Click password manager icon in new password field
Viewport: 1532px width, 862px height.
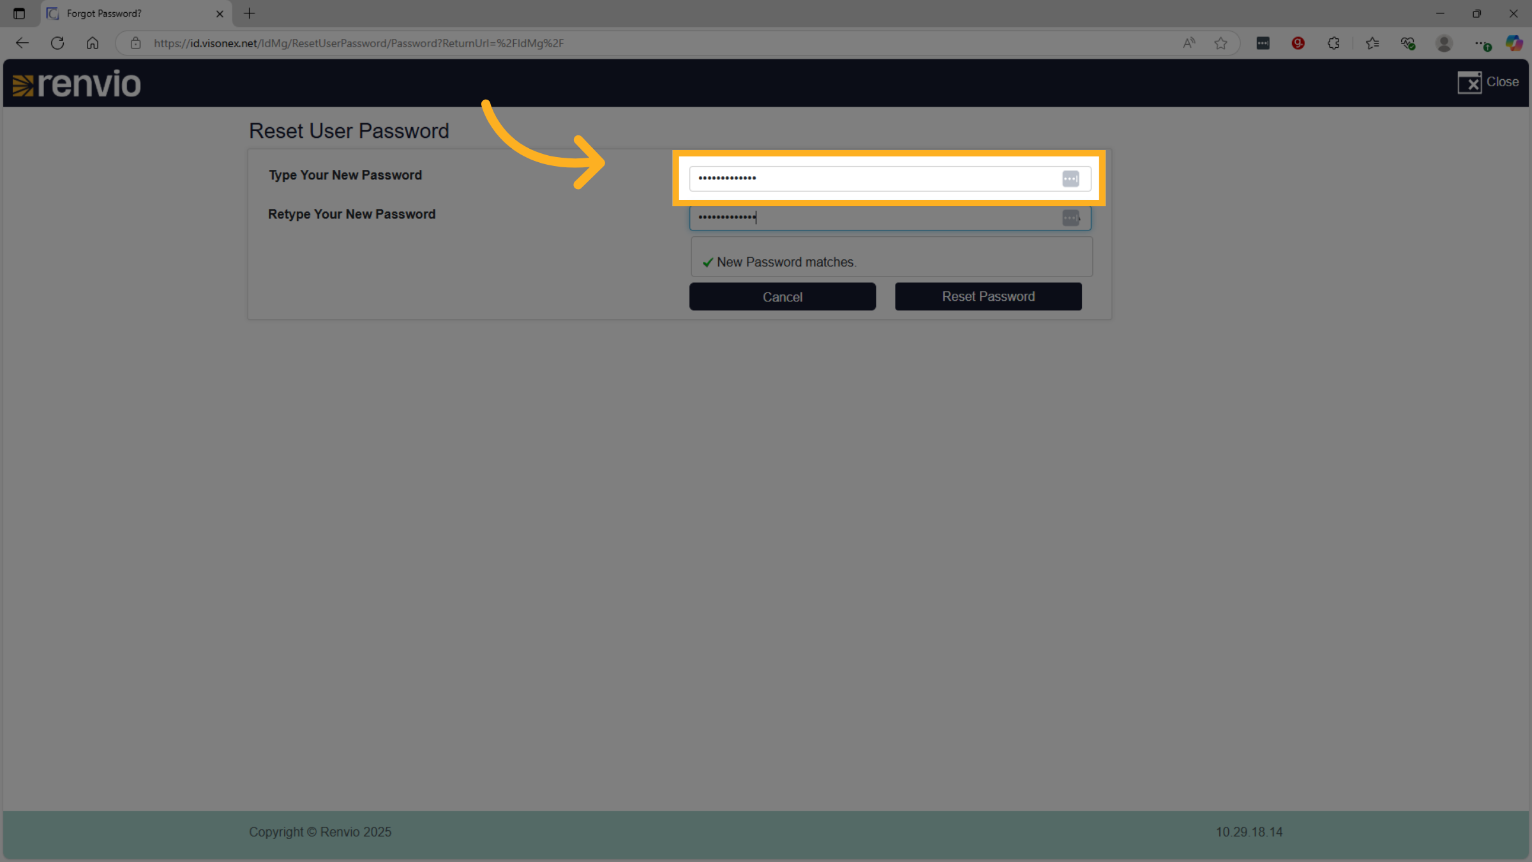(x=1070, y=179)
